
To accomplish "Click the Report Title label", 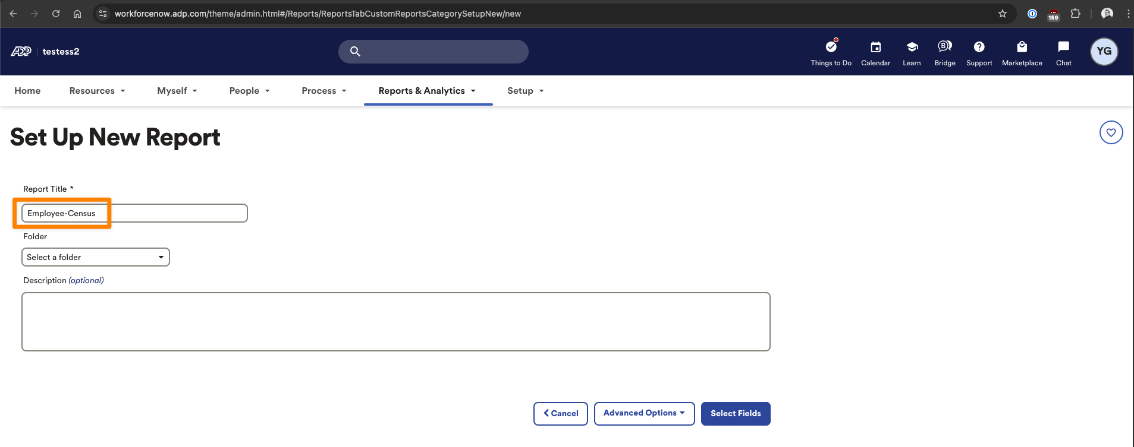I will tap(48, 189).
